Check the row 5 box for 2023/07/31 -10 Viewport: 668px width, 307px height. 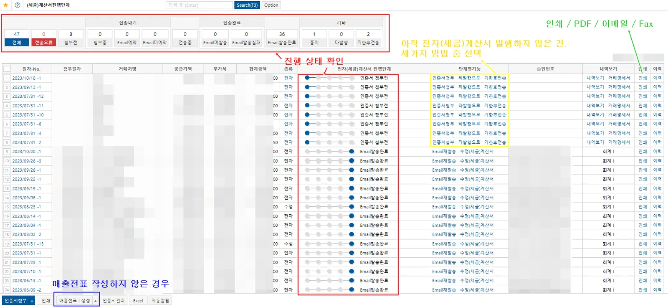(x=6, y=115)
